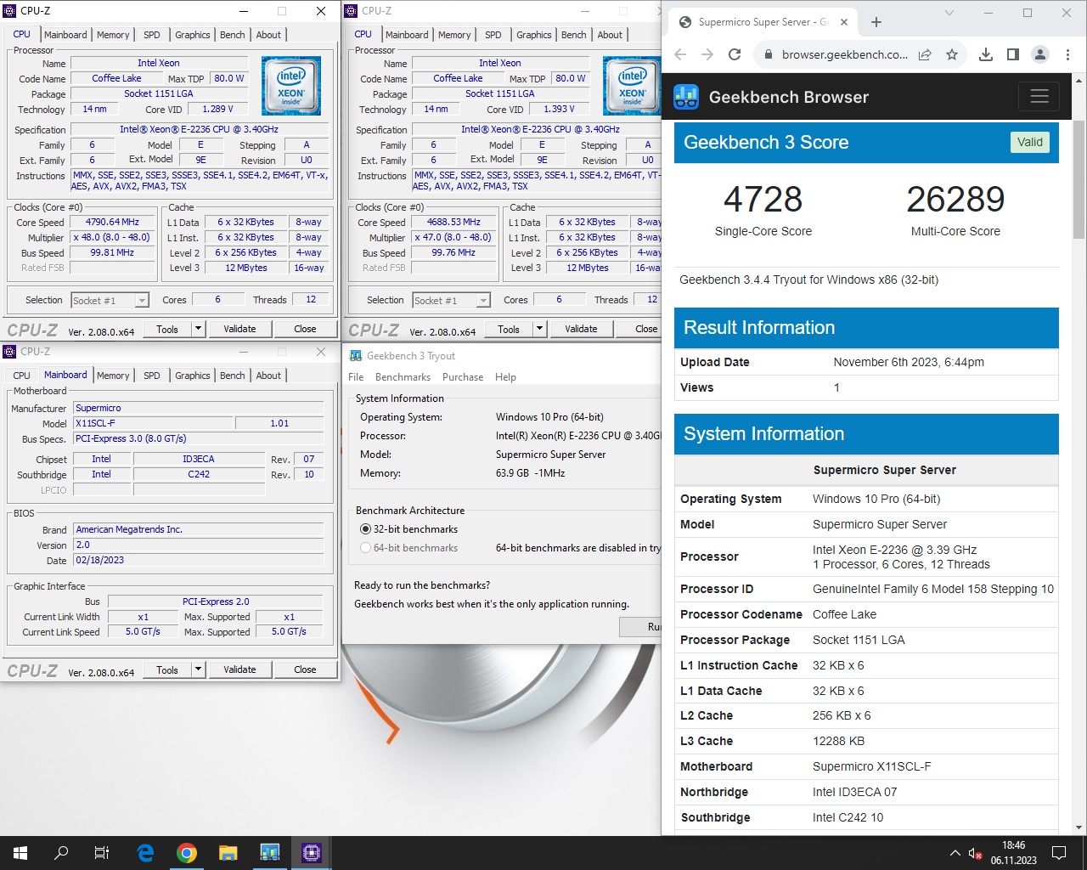Screen dimensions: 1087x870
Task: Switch to Chrome on taskbar
Action: tap(187, 853)
